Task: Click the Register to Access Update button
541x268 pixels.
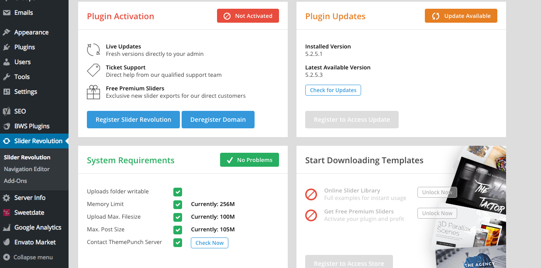Action: pyautogui.click(x=352, y=120)
